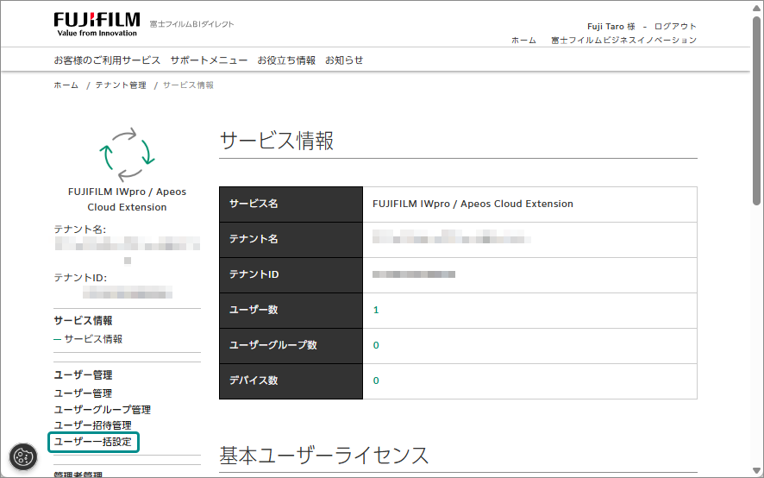Go to ホーム link in top right header
Image resolution: width=764 pixels, height=478 pixels.
point(523,40)
